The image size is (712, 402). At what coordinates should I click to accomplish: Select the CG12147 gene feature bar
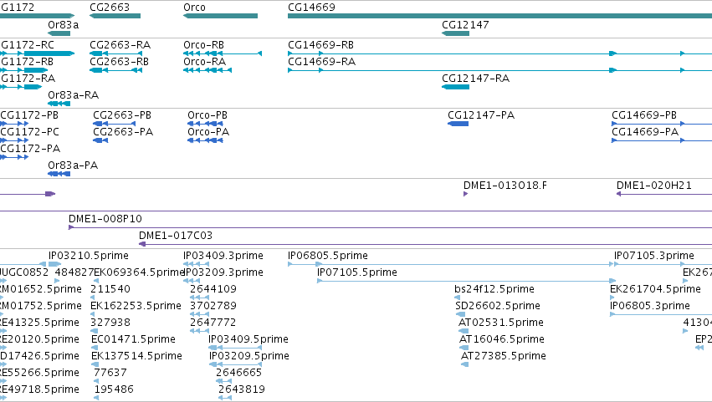pyautogui.click(x=455, y=33)
